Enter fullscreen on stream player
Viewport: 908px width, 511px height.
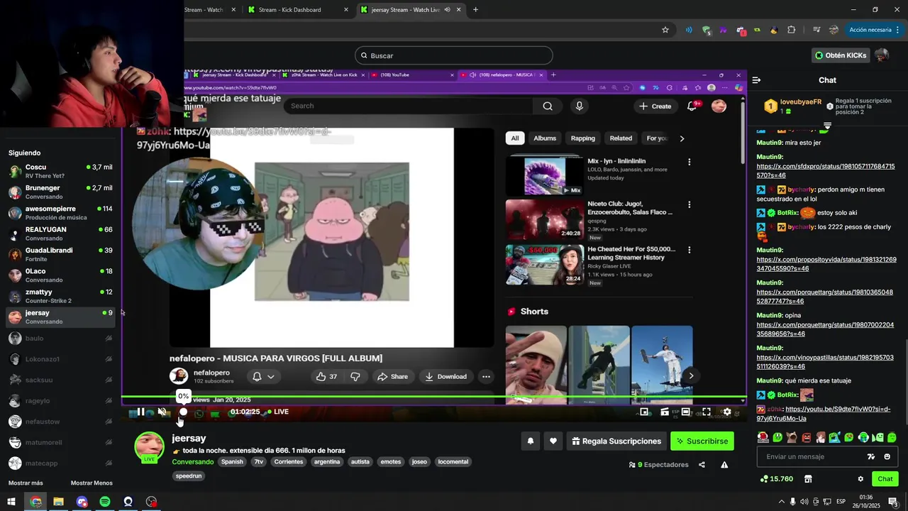pyautogui.click(x=707, y=412)
